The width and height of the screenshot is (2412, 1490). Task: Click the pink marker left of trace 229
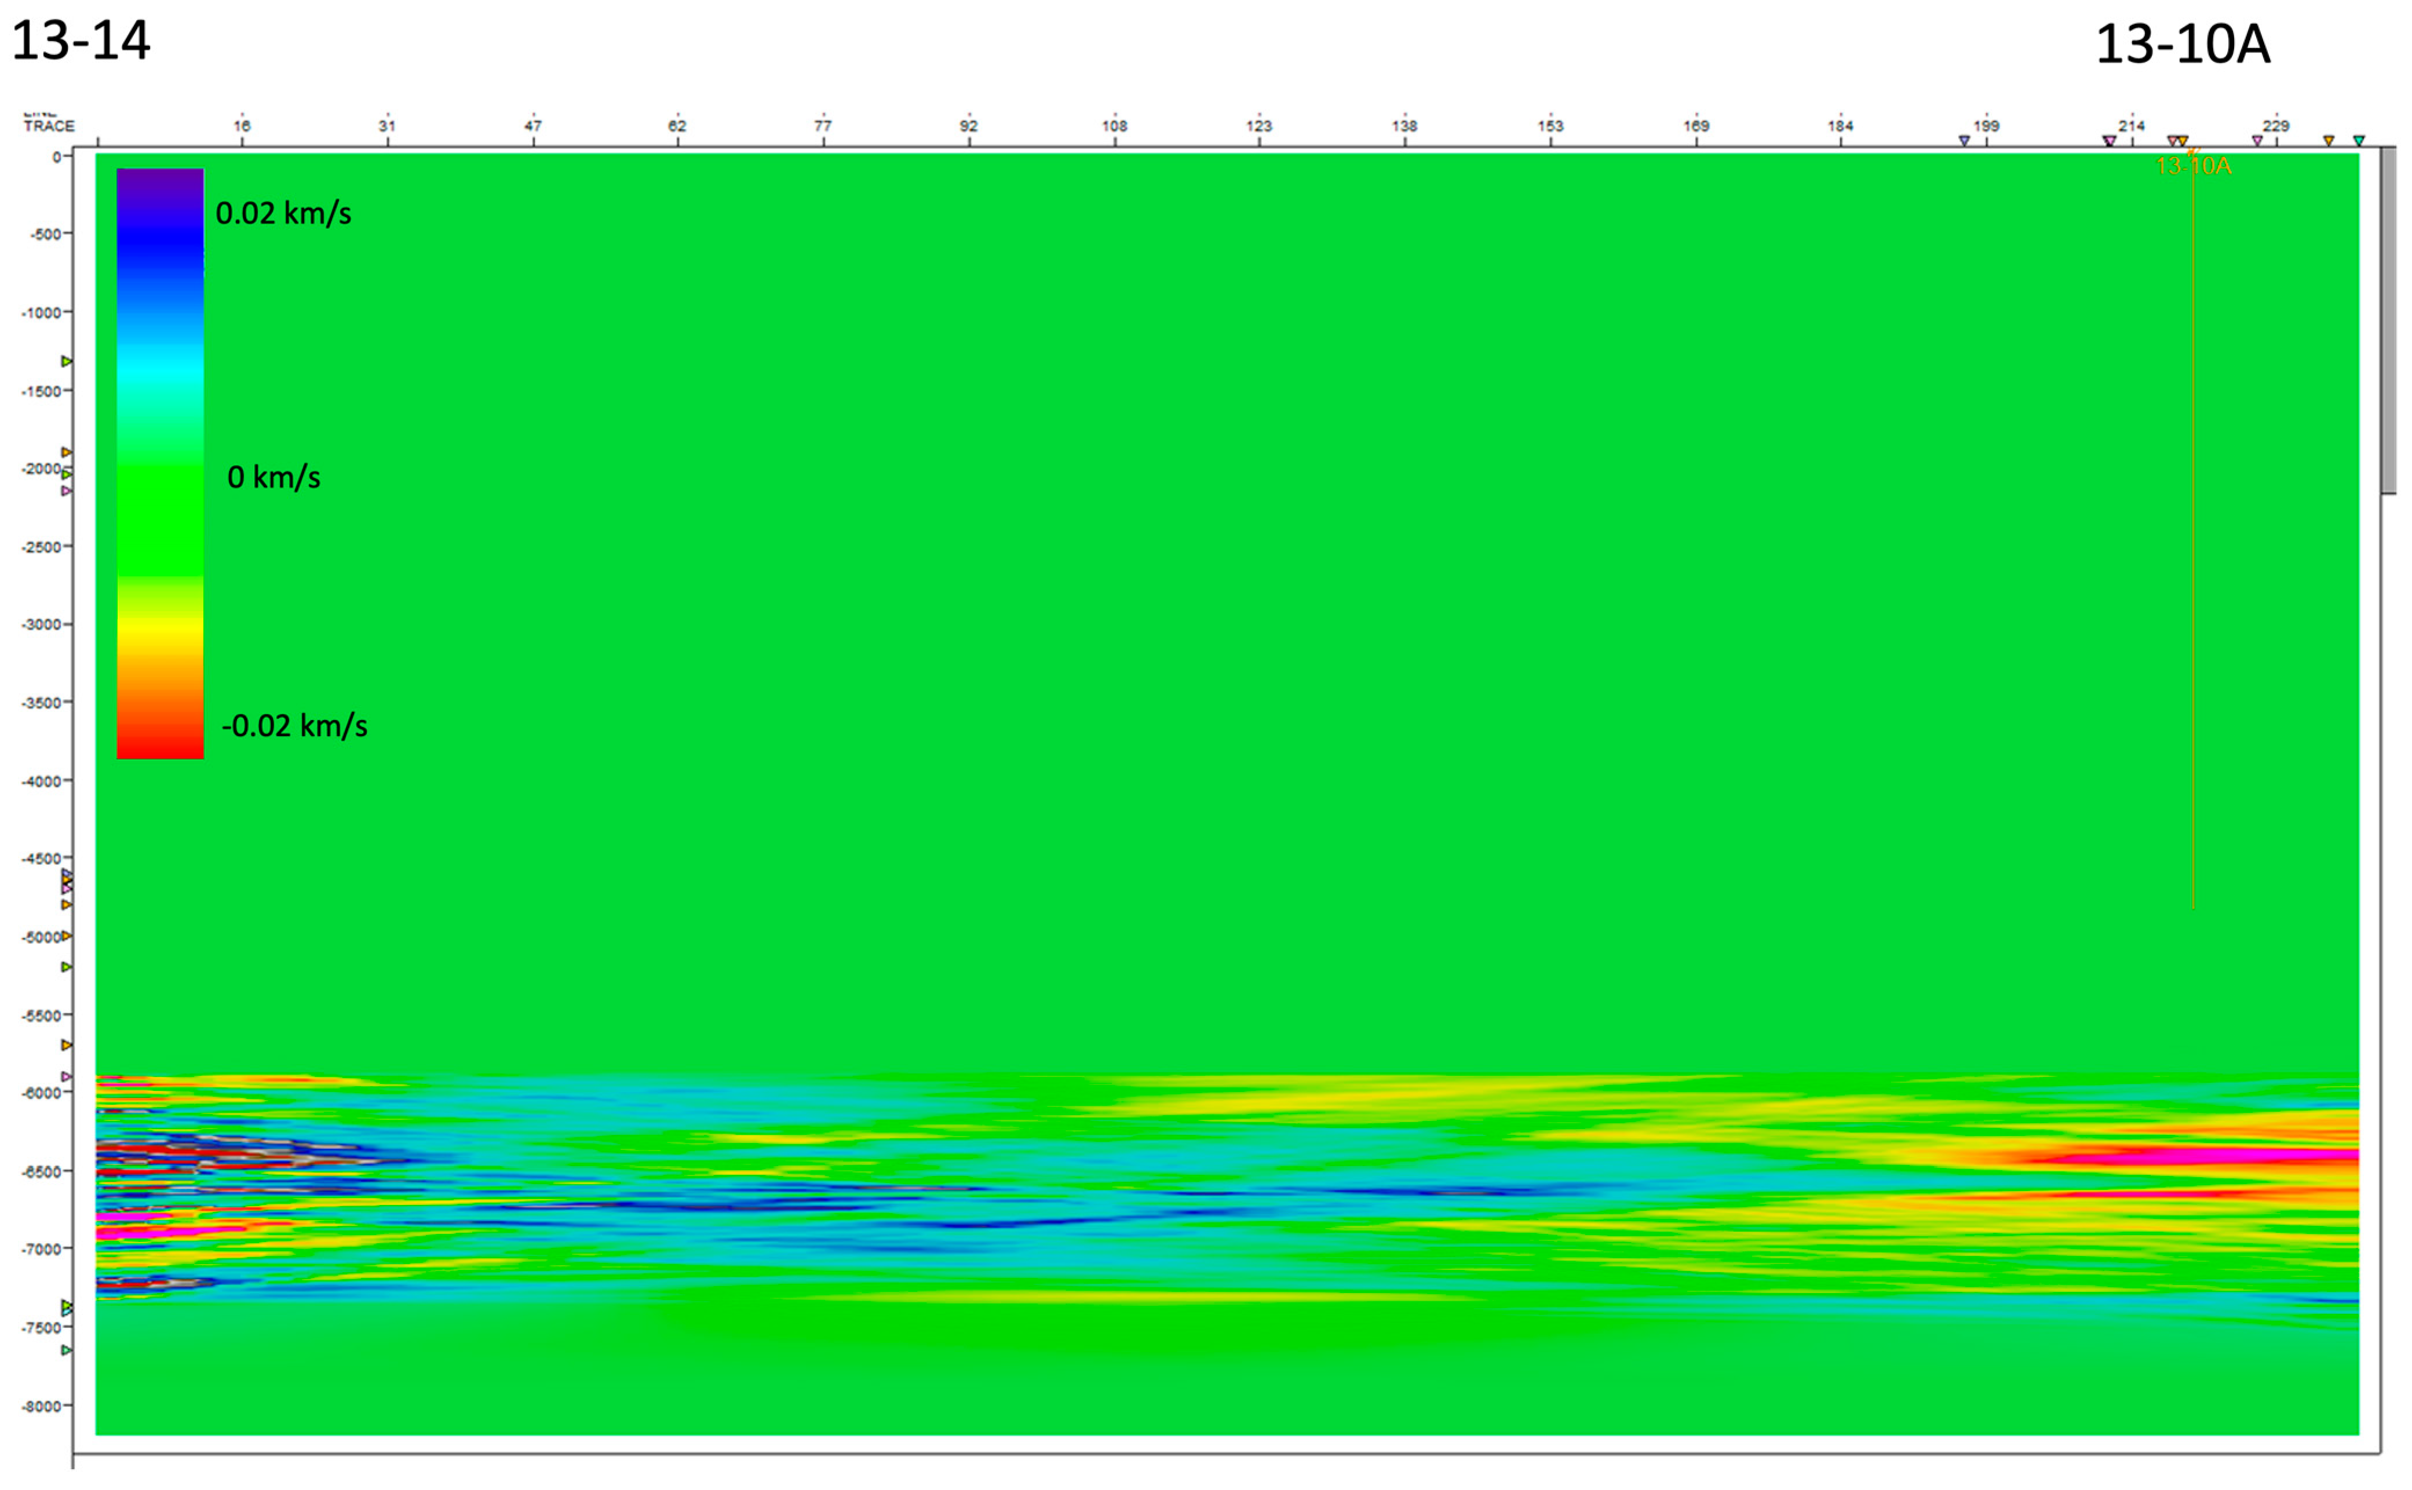click(2257, 141)
